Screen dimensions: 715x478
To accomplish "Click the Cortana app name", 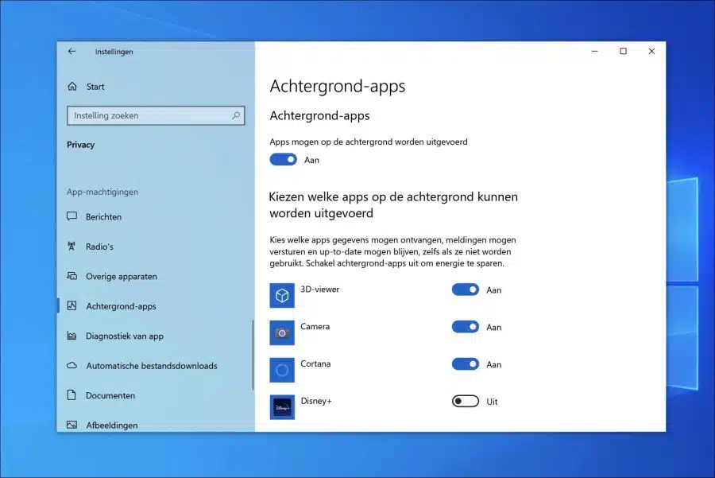I will 315,363.
